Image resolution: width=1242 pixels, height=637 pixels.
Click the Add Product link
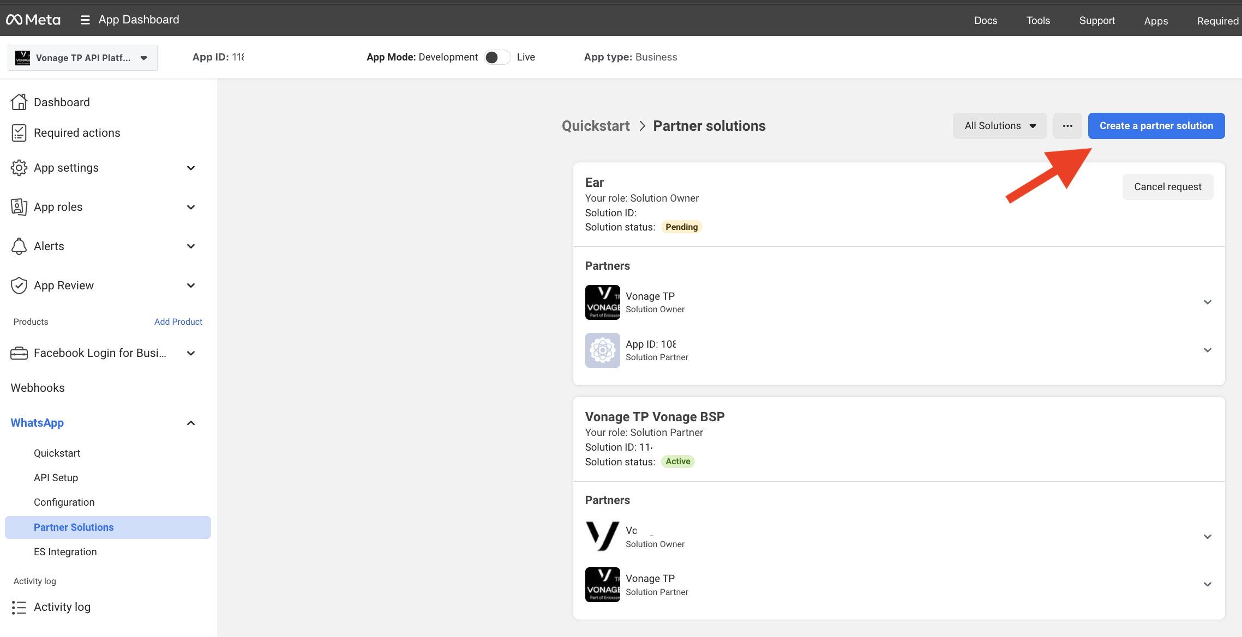click(x=178, y=322)
